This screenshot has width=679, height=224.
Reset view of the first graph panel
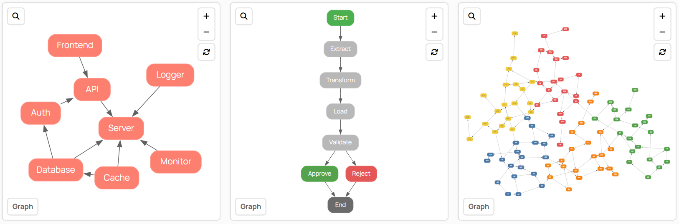pyautogui.click(x=206, y=52)
